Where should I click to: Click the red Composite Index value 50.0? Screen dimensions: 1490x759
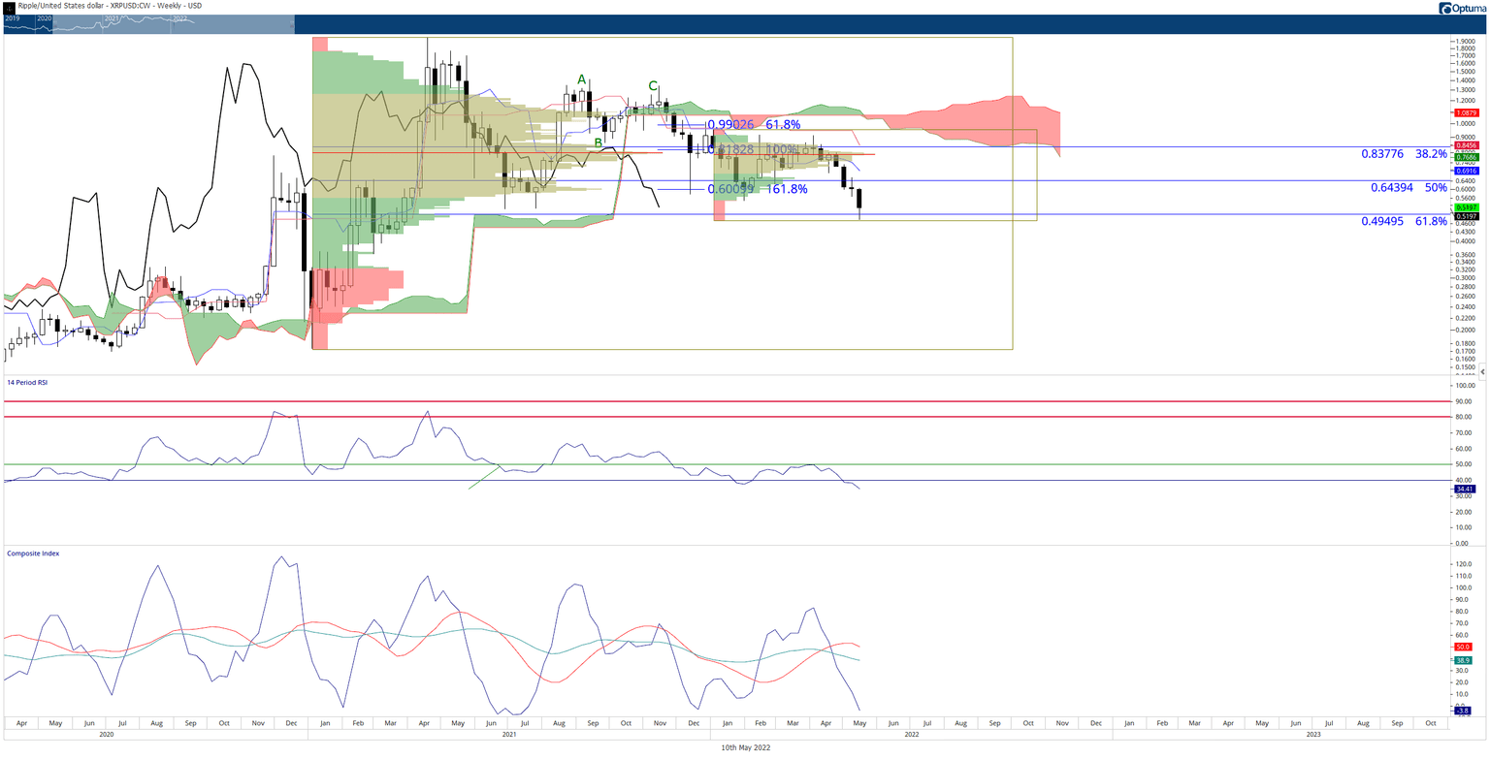(x=1463, y=647)
